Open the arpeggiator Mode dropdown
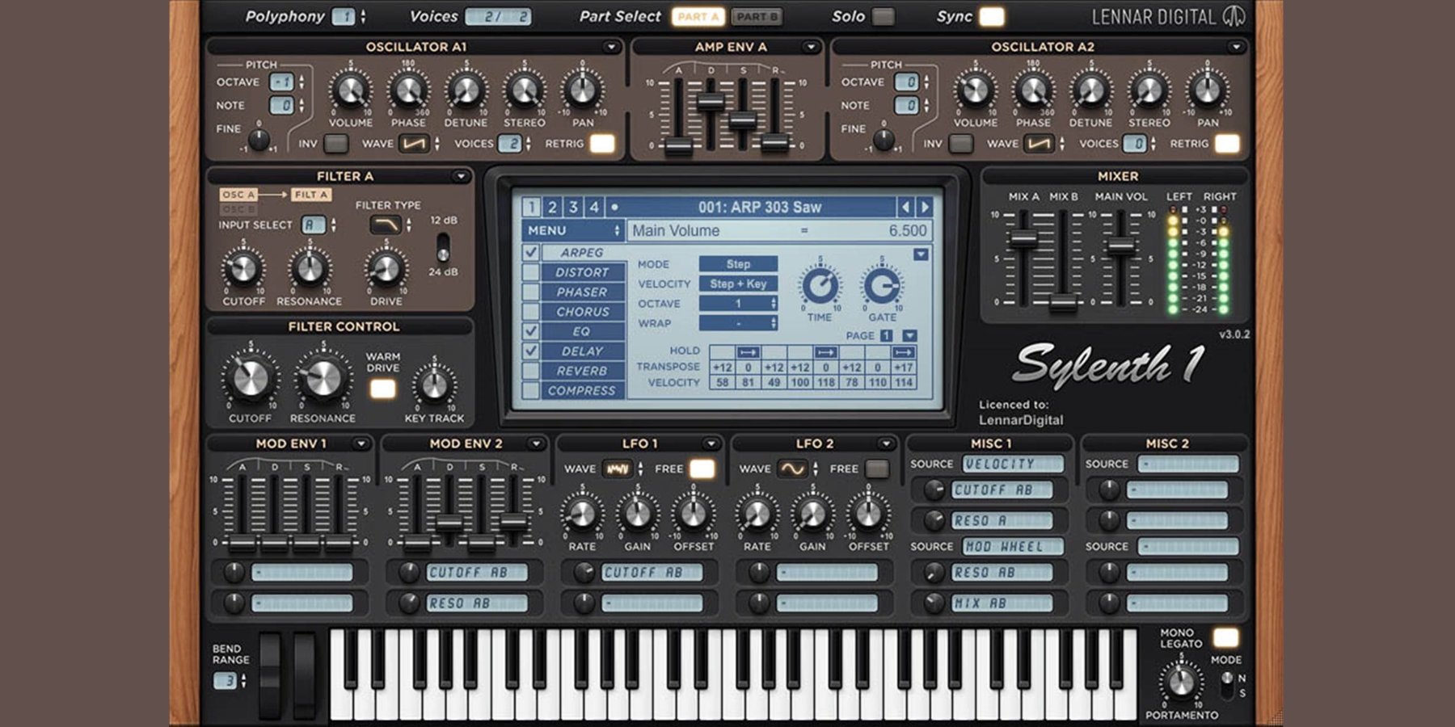Image resolution: width=1455 pixels, height=727 pixels. pyautogui.click(x=738, y=264)
